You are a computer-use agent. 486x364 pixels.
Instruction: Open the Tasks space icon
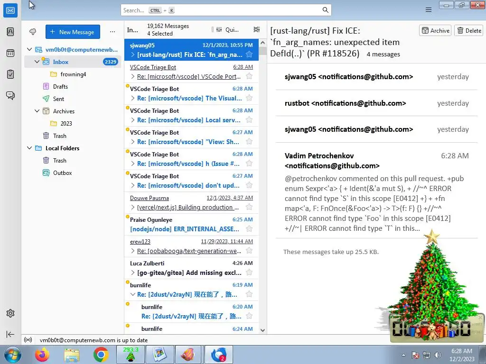point(10,74)
